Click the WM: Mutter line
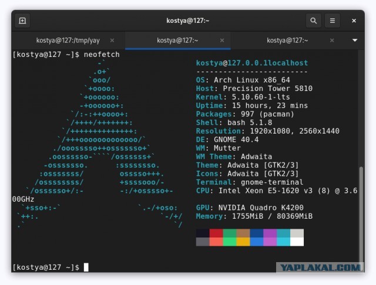 tap(218, 148)
